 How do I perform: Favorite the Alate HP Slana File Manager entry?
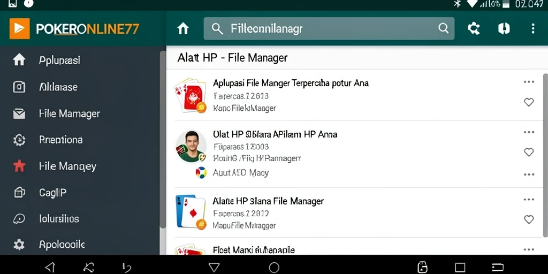click(529, 219)
